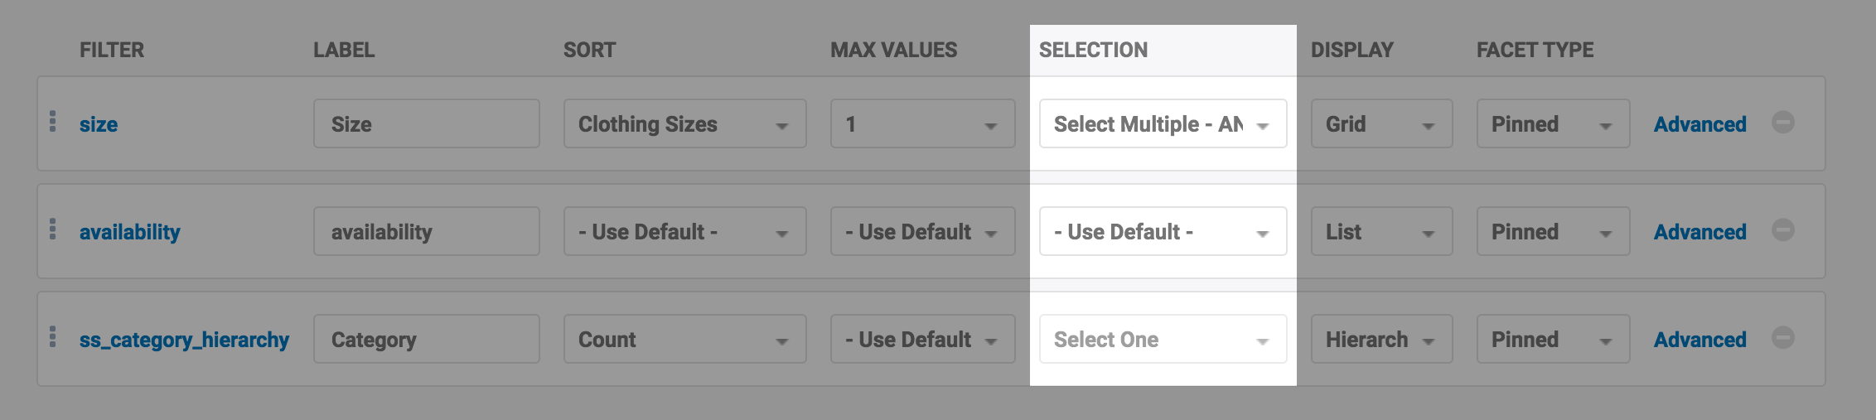1876x420 pixels.
Task: Click the ss_category_hierarchy filter link
Action: [x=184, y=340]
